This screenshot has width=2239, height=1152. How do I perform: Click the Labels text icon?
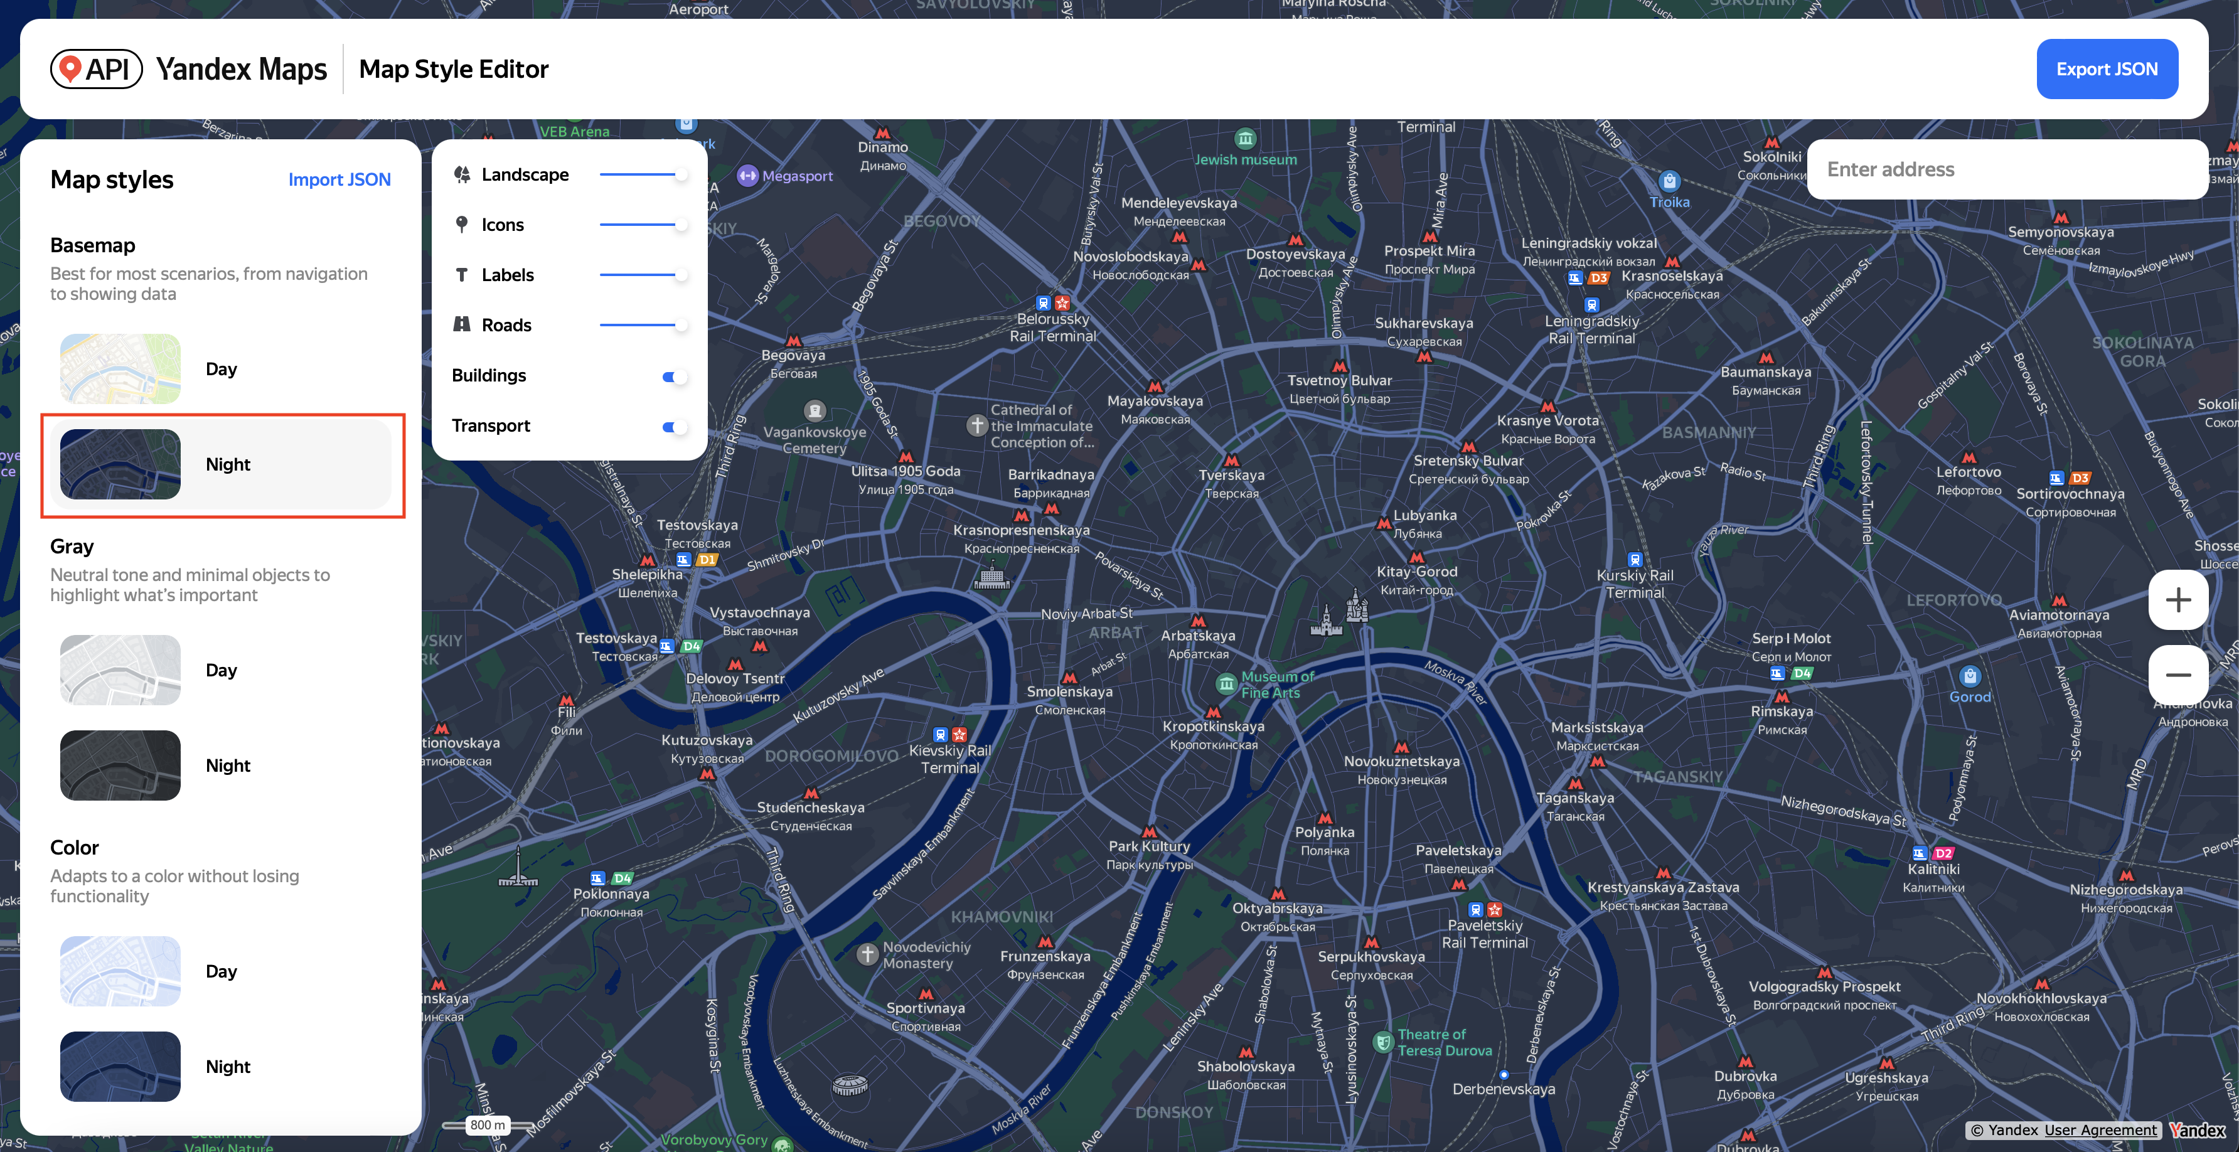pos(461,275)
